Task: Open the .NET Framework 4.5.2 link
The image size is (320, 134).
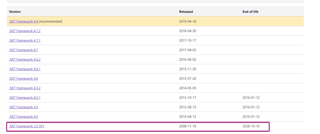Action: pyautogui.click(x=25, y=88)
